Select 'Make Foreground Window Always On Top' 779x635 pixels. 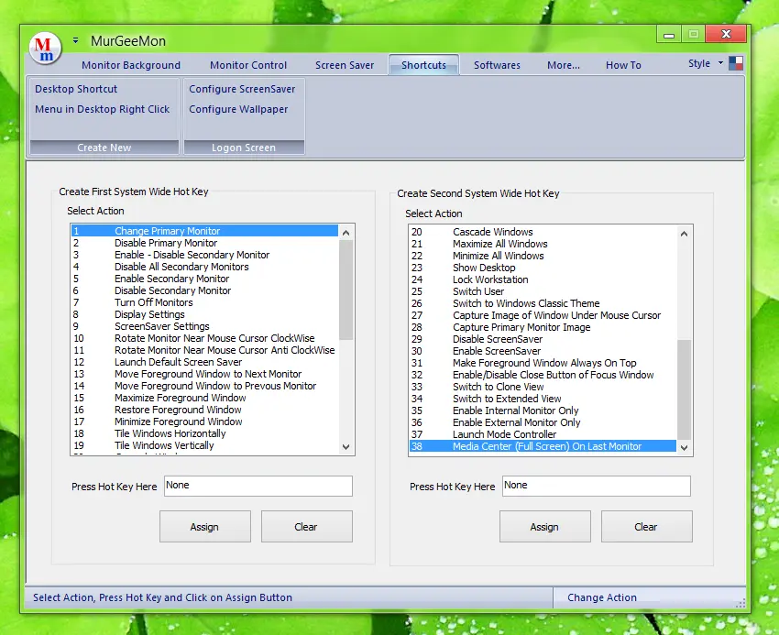click(543, 363)
